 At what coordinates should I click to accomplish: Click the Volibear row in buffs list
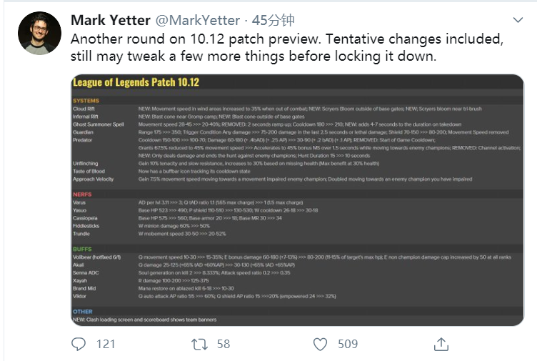click(297, 257)
